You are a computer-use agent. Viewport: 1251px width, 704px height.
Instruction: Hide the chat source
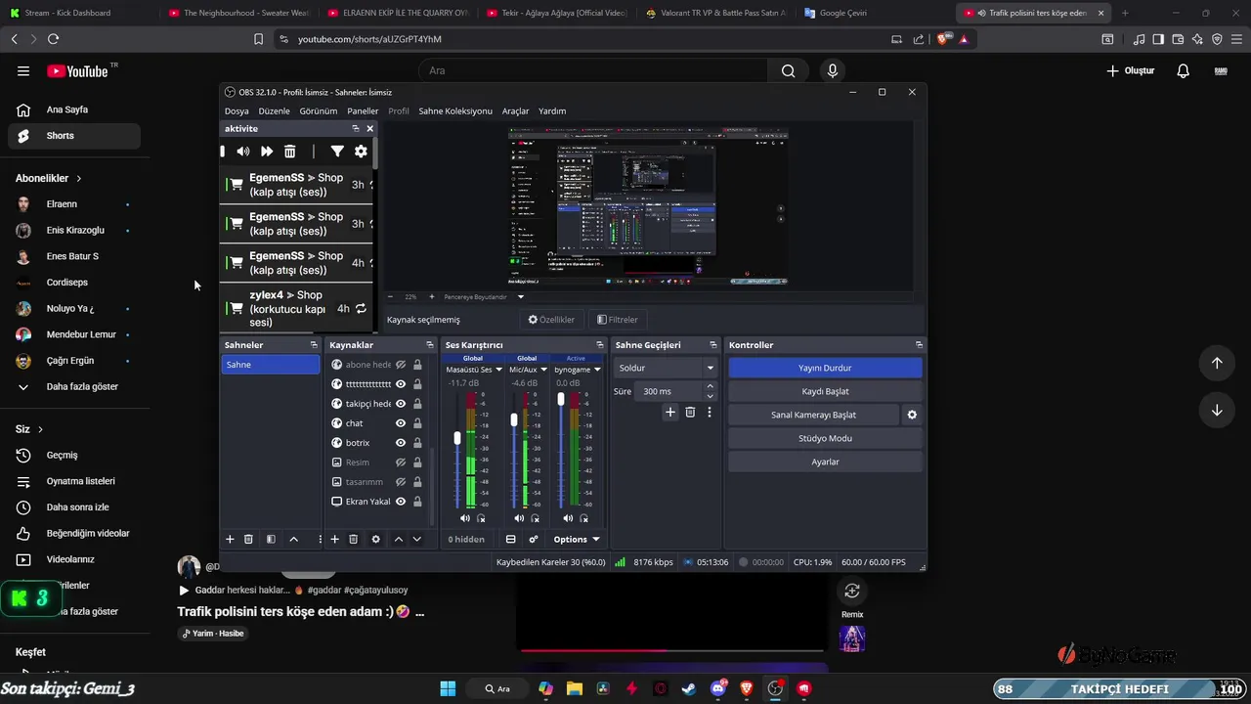point(401,423)
